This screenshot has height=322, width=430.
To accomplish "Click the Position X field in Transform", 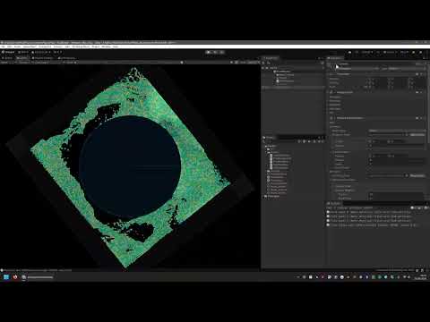I will click(x=375, y=80).
